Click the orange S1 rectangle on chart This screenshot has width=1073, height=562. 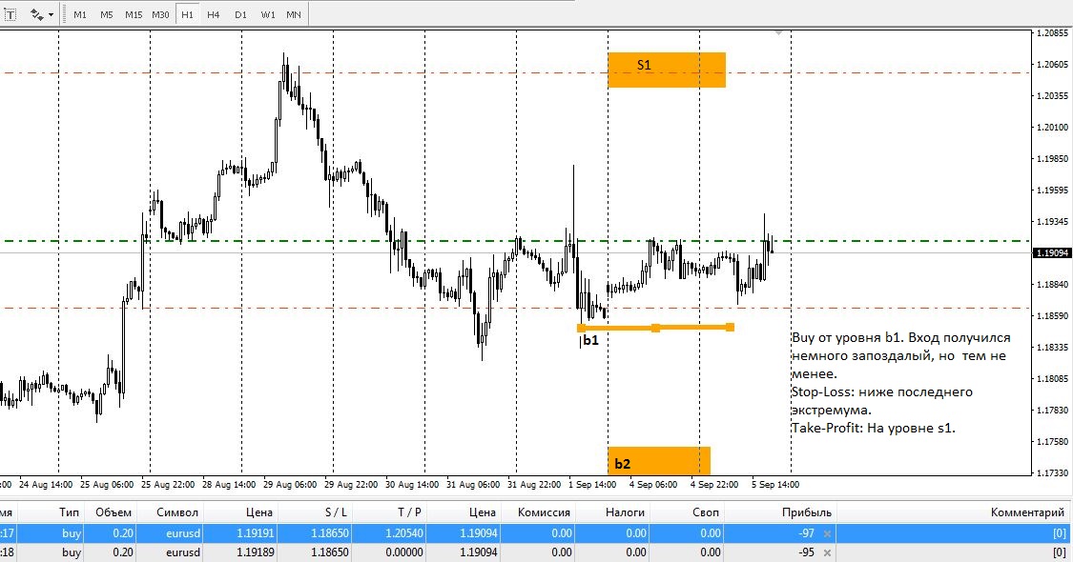(667, 70)
